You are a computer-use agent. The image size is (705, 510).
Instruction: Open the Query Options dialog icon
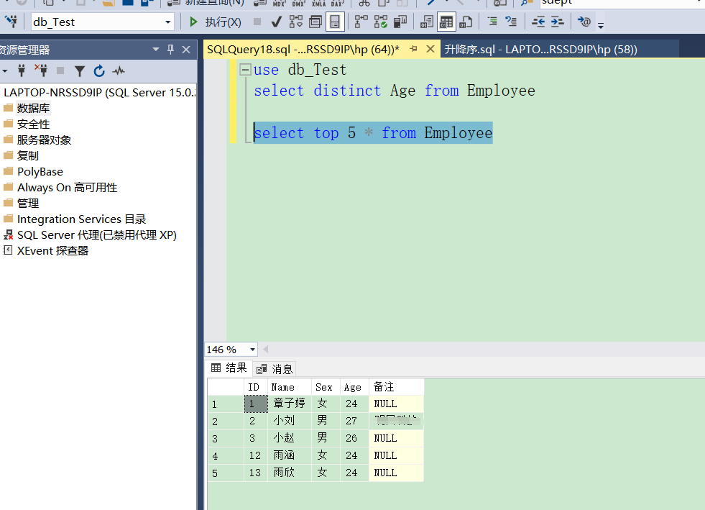point(315,22)
